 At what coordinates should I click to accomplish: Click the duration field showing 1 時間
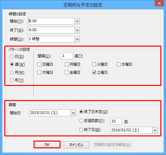(51, 39)
